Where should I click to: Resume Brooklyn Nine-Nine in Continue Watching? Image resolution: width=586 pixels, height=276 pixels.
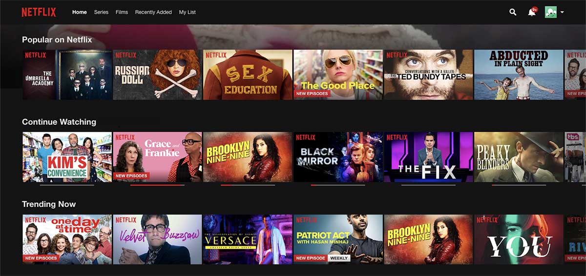pyautogui.click(x=248, y=157)
